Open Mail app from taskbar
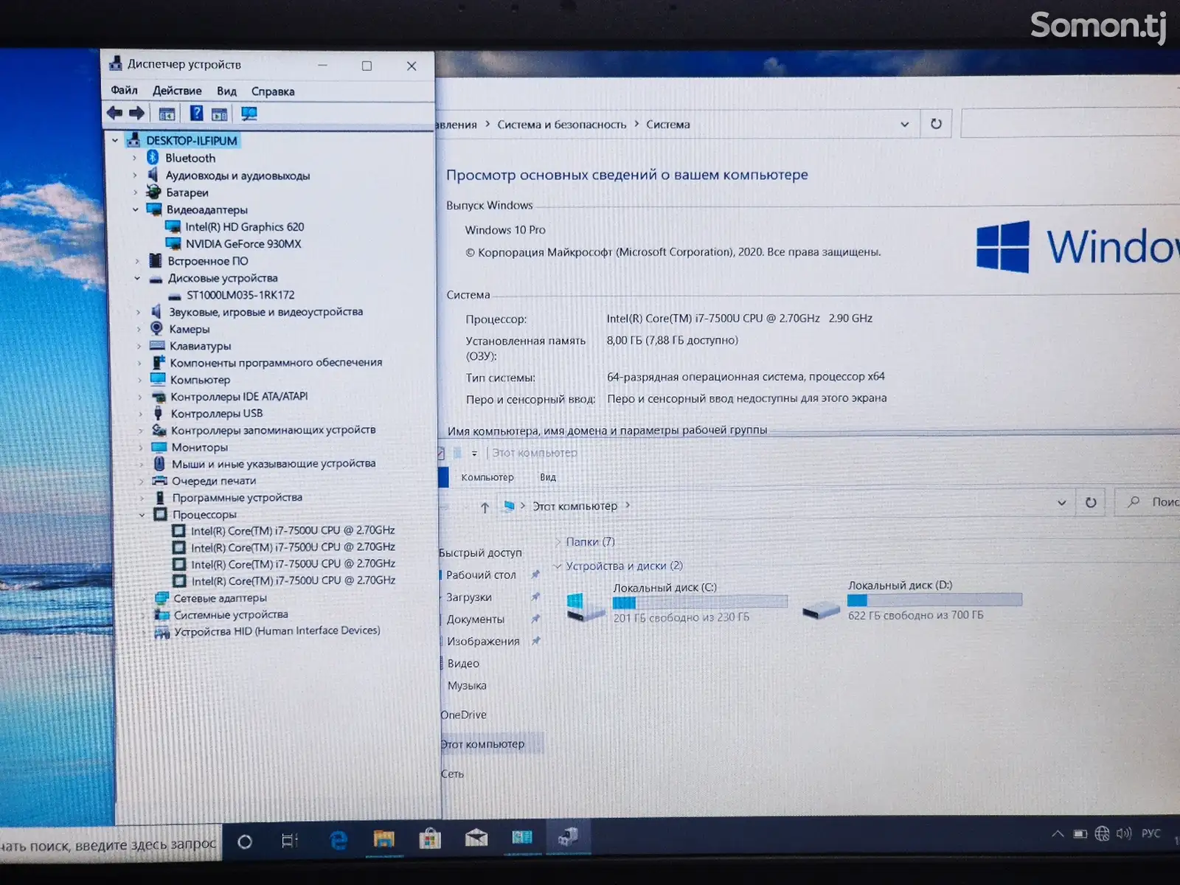The width and height of the screenshot is (1180, 885). point(476,838)
